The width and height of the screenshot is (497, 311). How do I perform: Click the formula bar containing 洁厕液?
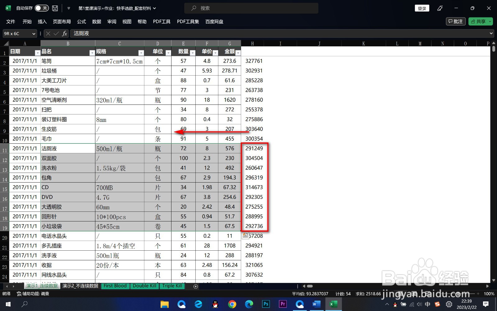pos(280,34)
